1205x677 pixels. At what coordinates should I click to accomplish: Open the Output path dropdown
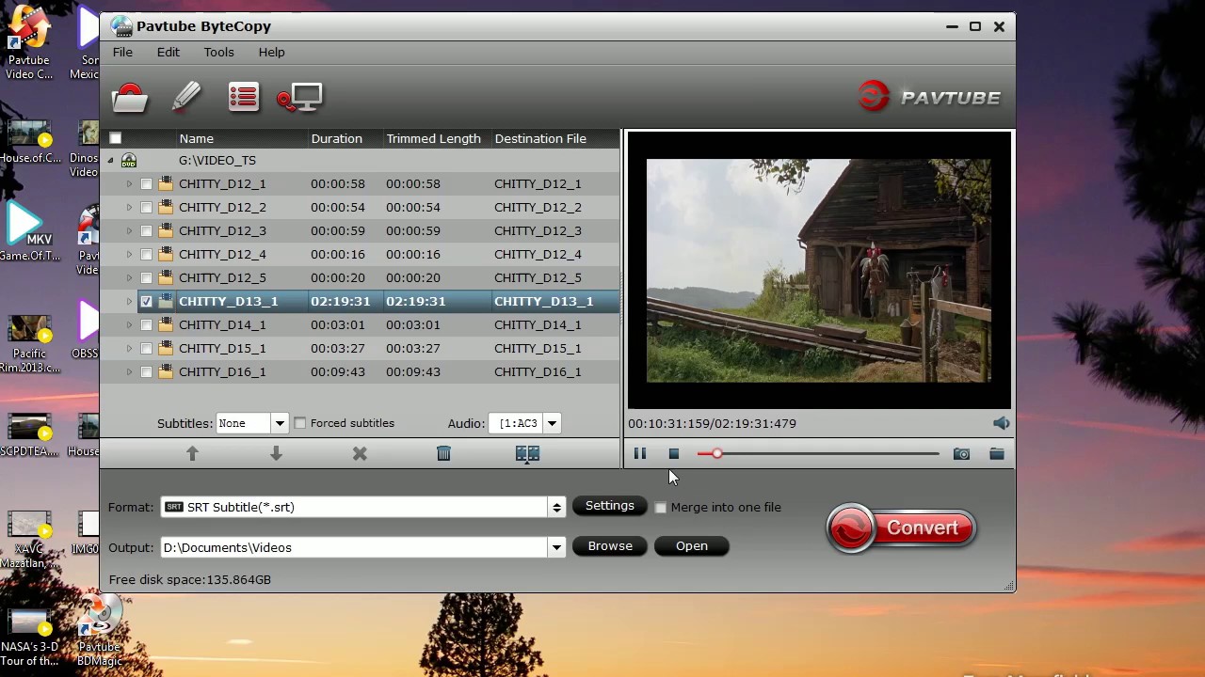pyautogui.click(x=556, y=547)
